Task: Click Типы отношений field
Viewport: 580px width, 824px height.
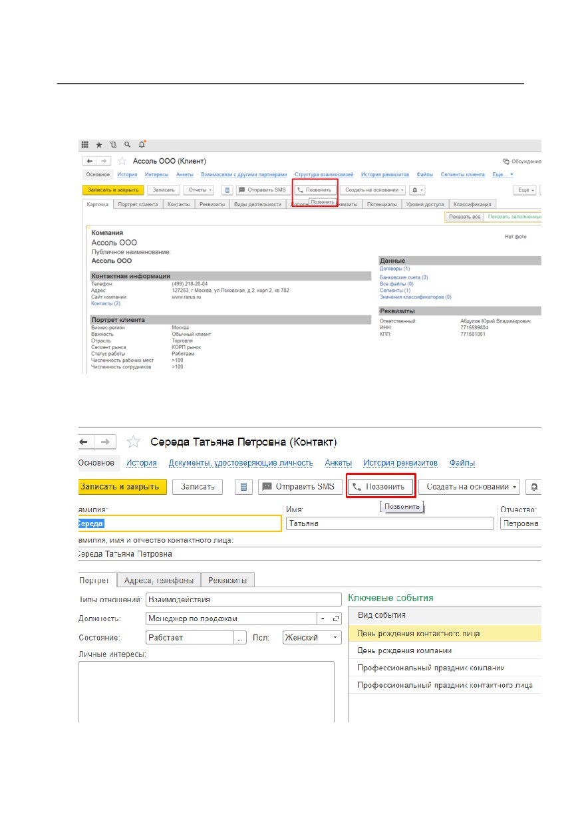Action: [x=243, y=599]
